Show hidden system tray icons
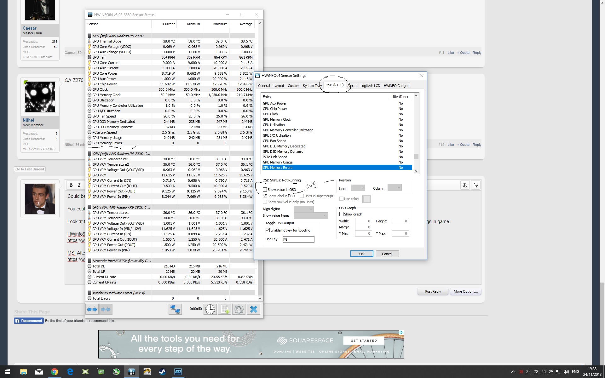Image resolution: width=605 pixels, height=378 pixels. pos(513,372)
